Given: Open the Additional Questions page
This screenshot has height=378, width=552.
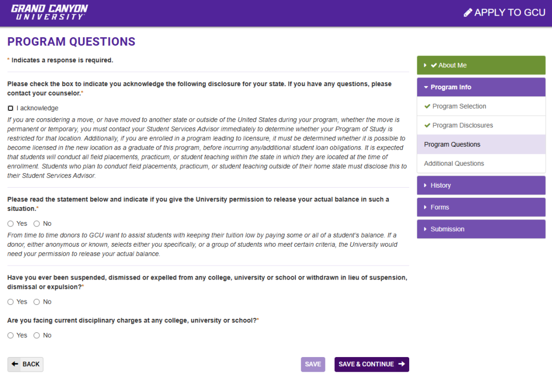Looking at the screenshot, I should pyautogui.click(x=454, y=163).
